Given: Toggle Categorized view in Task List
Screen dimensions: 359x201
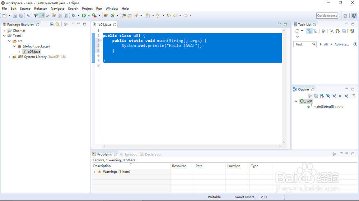Looking at the screenshot, I should coord(309,31).
